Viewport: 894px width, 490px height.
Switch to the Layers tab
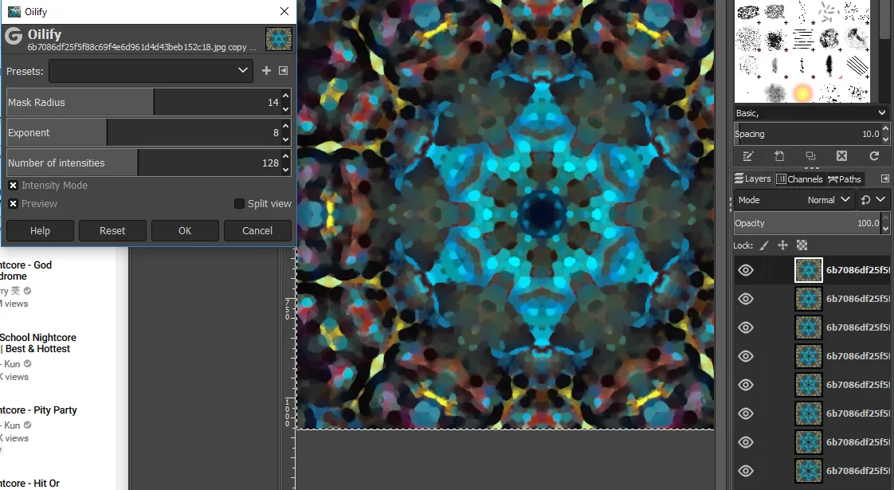coord(753,178)
